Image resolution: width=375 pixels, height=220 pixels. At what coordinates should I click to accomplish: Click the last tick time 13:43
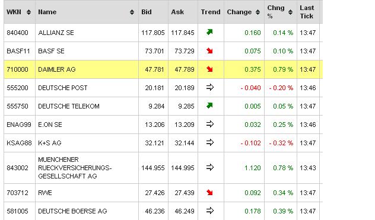(308, 168)
